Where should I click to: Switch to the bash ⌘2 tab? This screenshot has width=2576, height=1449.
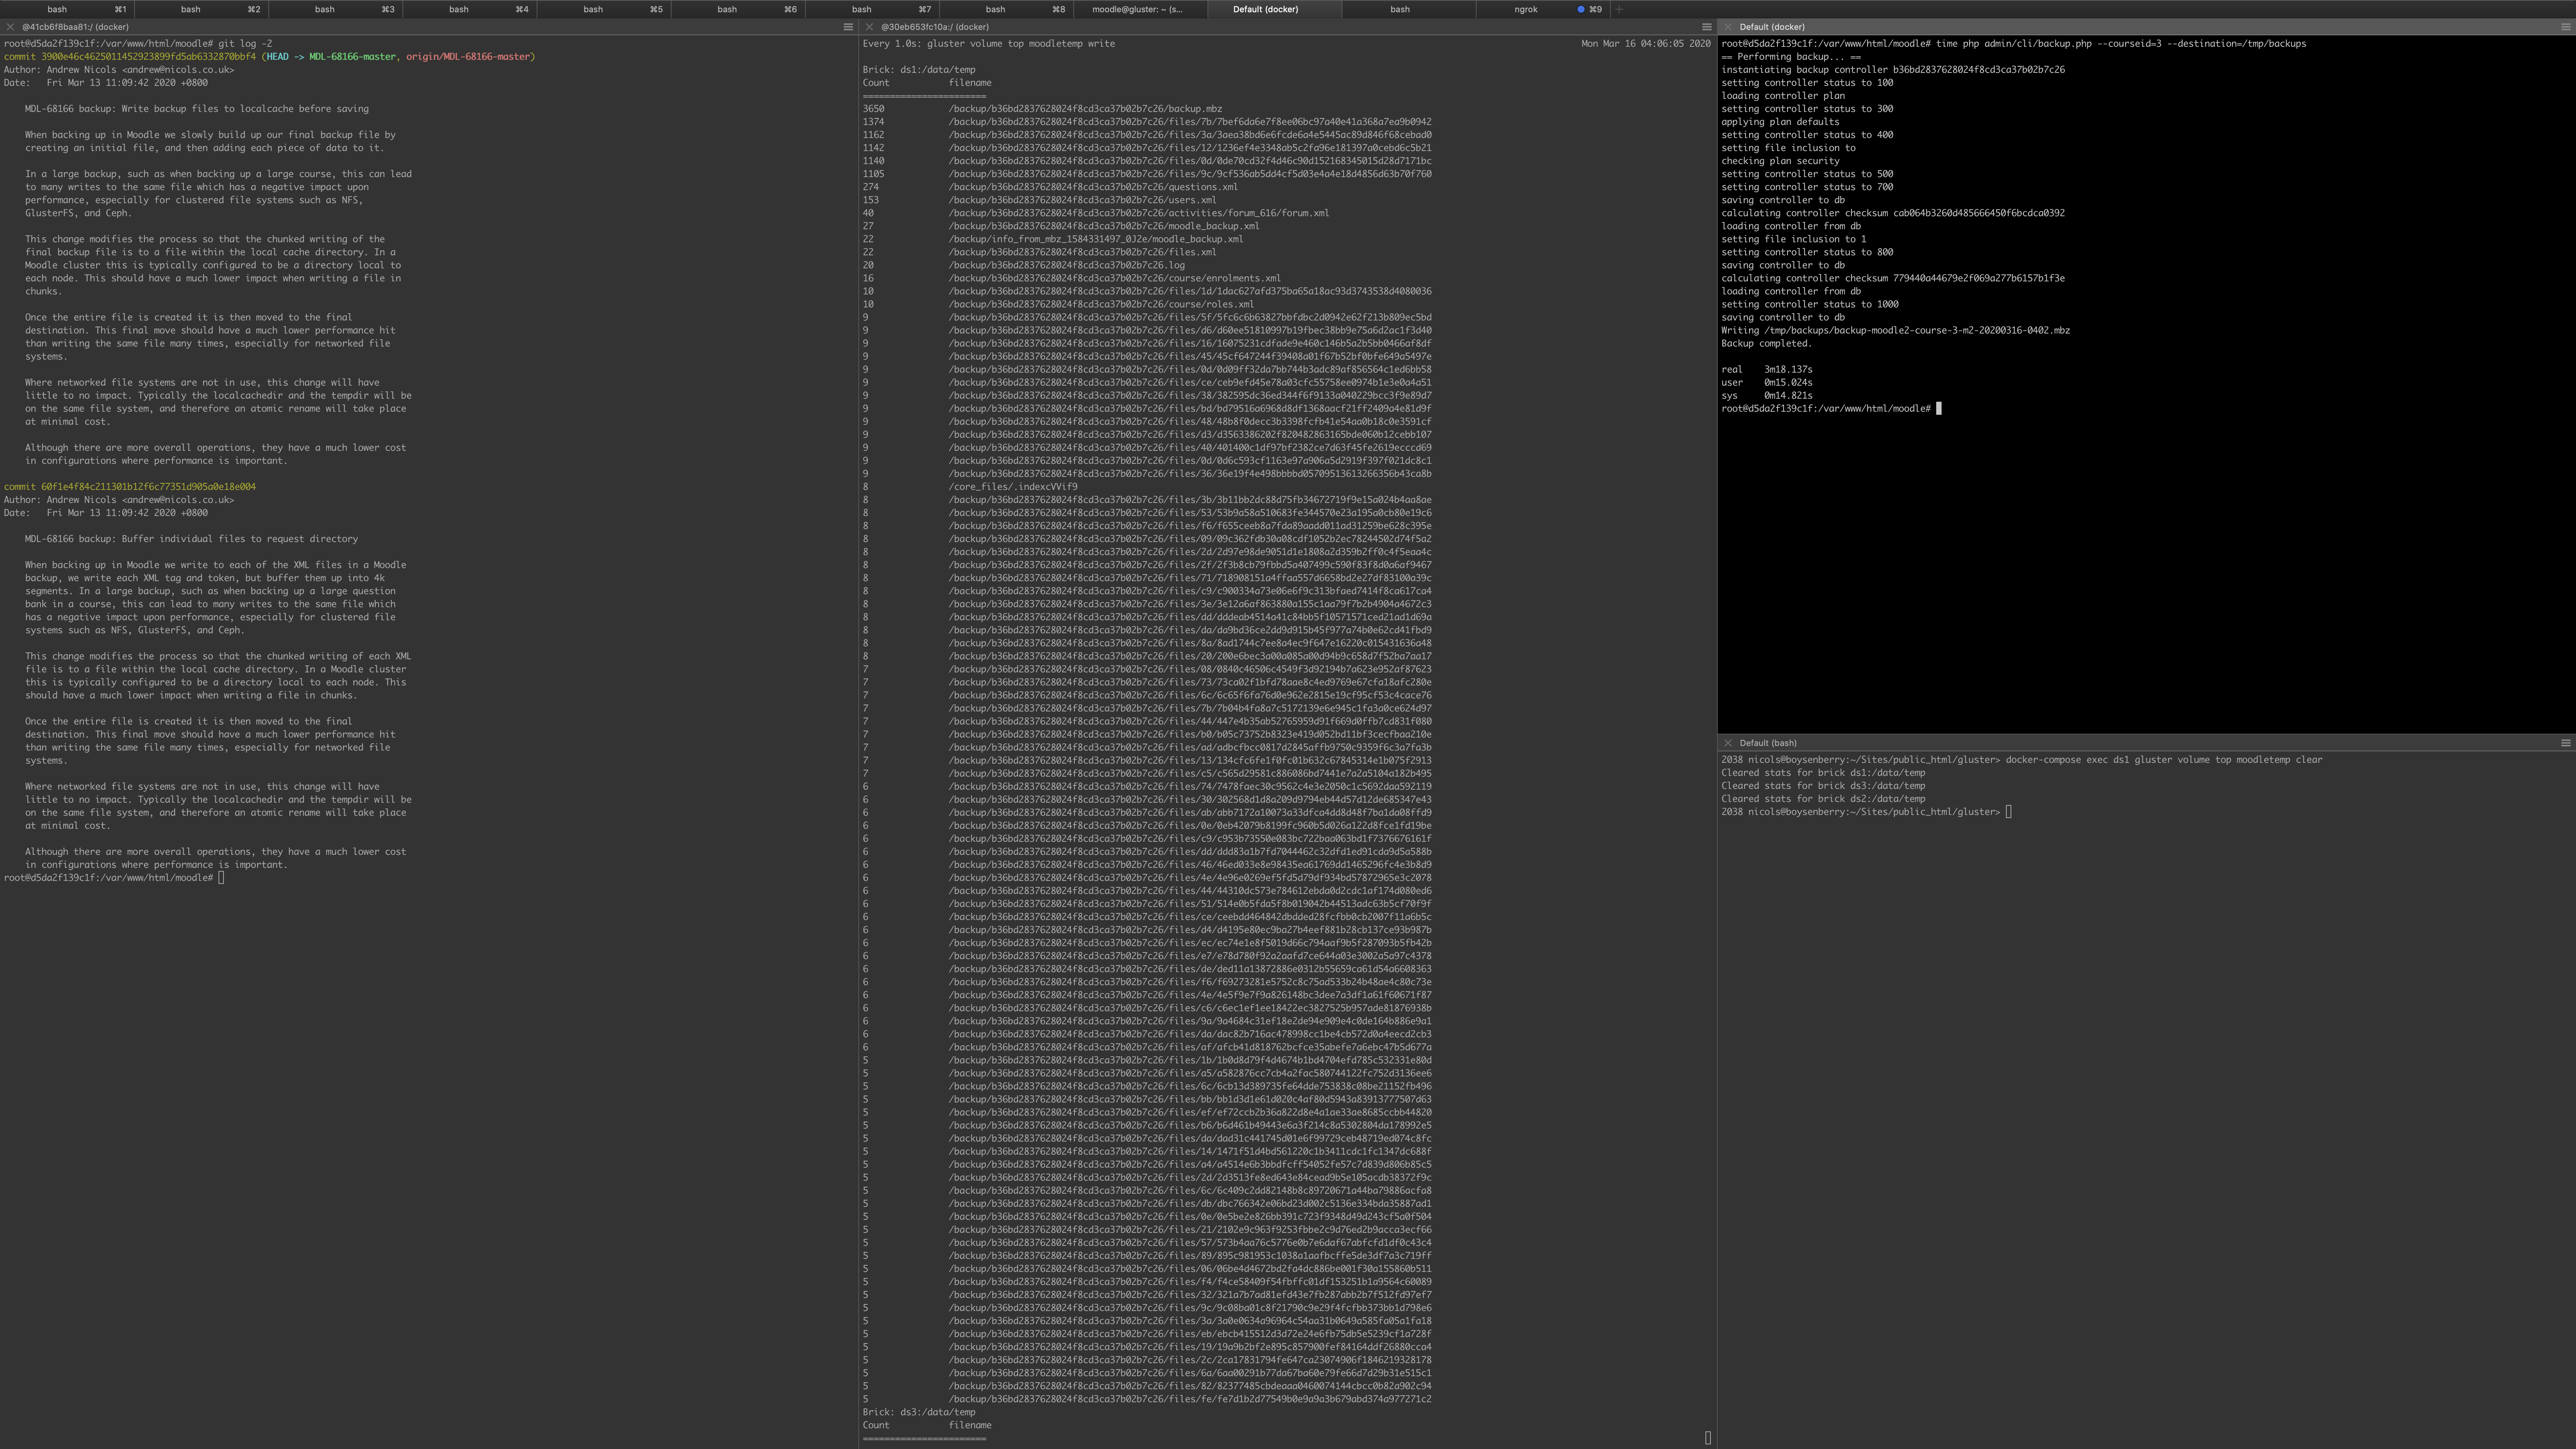(x=201, y=9)
